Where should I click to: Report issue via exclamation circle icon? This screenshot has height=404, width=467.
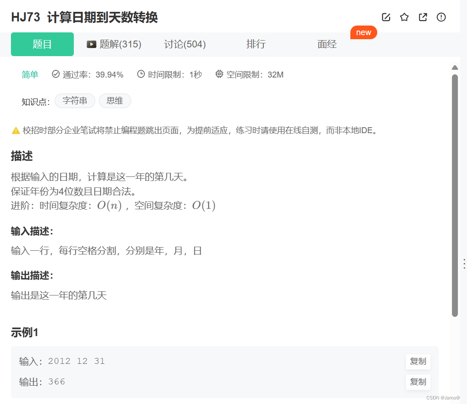point(441,17)
